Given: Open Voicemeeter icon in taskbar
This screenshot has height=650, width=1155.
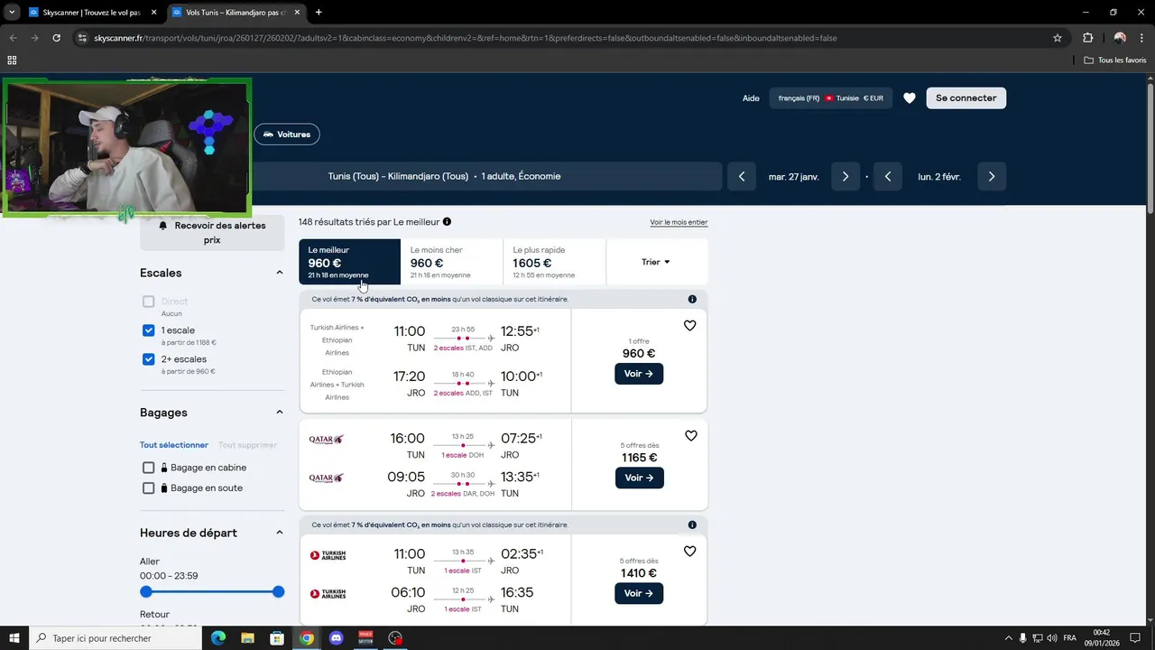Looking at the screenshot, I should tap(365, 638).
